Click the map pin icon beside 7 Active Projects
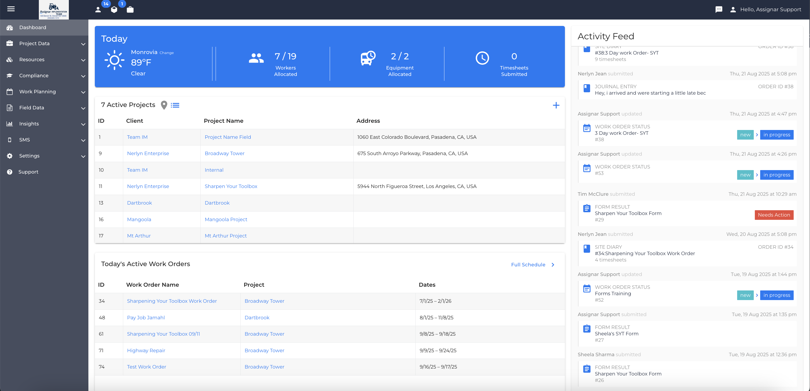The width and height of the screenshot is (810, 391). pyautogui.click(x=164, y=105)
